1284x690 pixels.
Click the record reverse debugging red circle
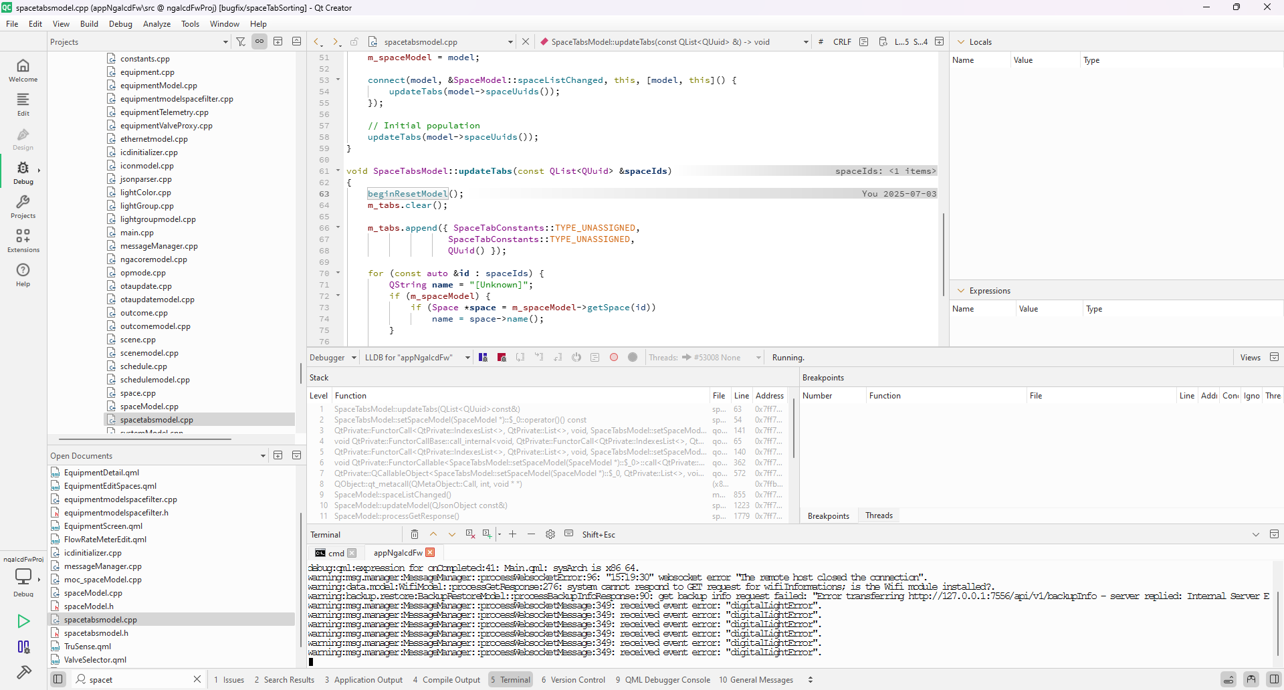(614, 358)
